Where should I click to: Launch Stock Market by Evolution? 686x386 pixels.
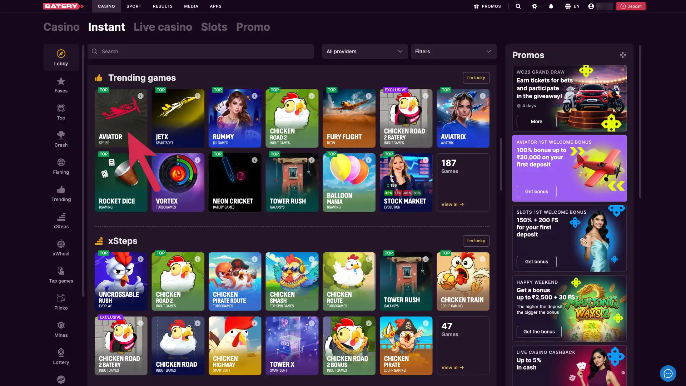[406, 183]
